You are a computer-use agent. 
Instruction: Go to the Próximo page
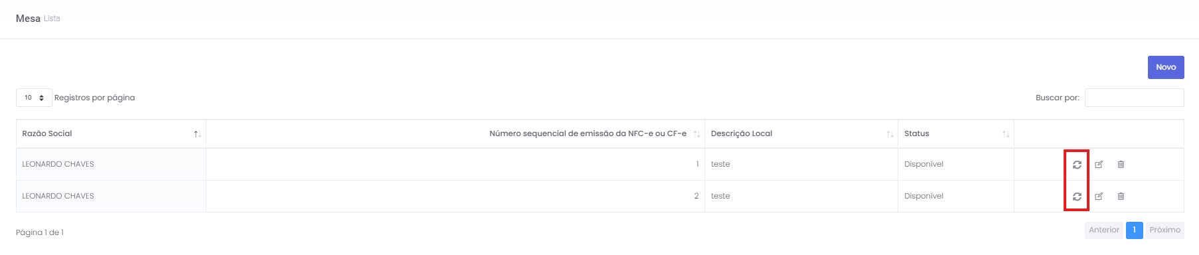tap(1165, 230)
